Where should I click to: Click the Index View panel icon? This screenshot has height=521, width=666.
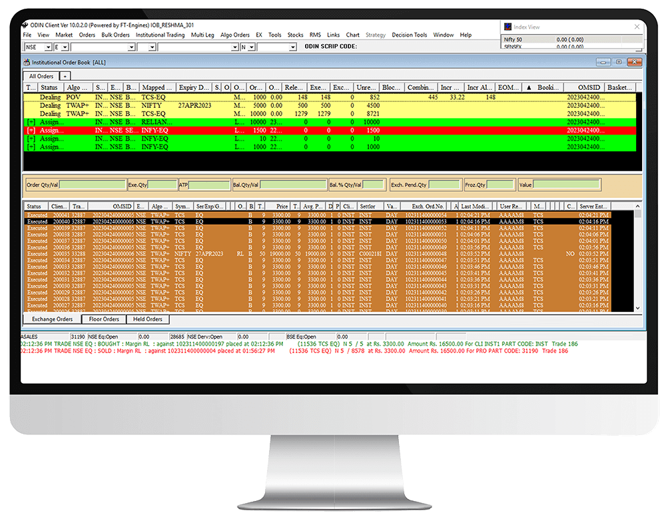(507, 27)
